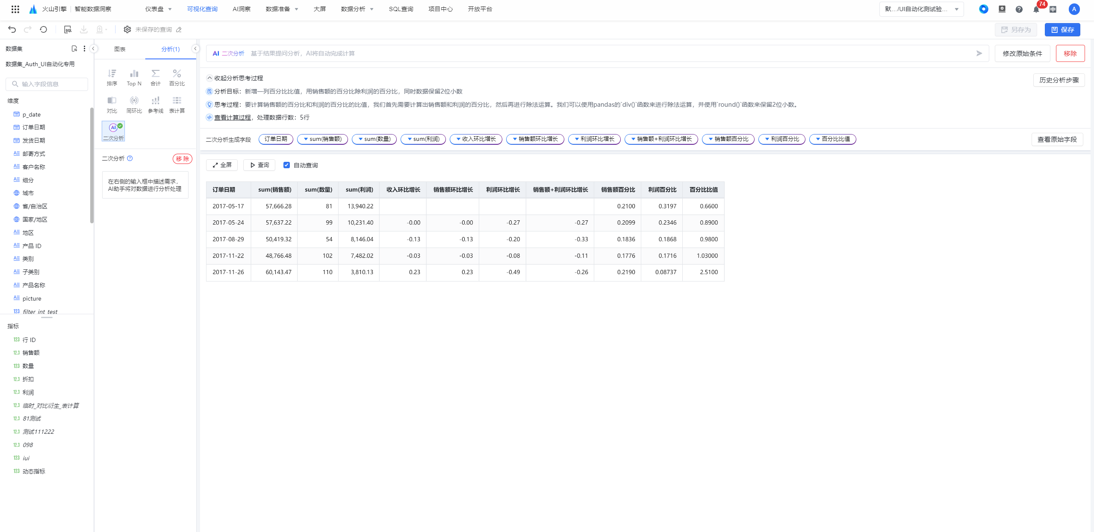Open dataset more options dots
1094x532 pixels.
[84, 49]
